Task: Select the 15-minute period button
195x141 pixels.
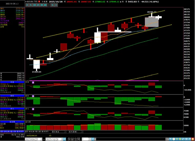Action: pos(38,5)
